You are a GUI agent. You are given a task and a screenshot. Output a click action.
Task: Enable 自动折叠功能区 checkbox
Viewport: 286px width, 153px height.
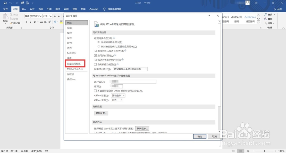pos(95,64)
